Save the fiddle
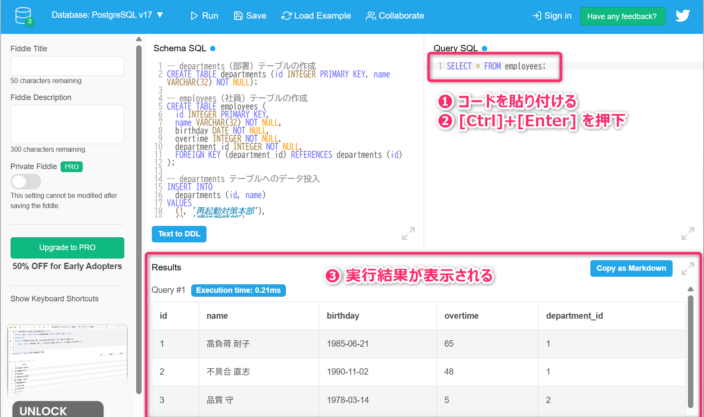The height and width of the screenshot is (417, 704). coord(250,16)
